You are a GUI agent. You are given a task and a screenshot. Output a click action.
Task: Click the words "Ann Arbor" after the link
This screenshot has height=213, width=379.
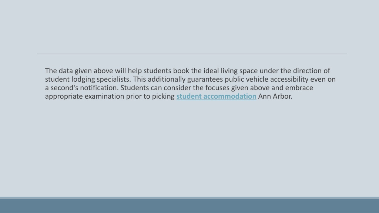pyautogui.click(x=274, y=97)
